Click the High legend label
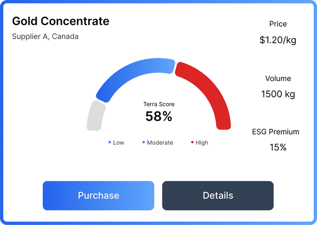The height and width of the screenshot is (225, 317). [x=202, y=142]
